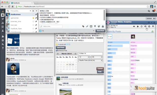Click browser reload button

tap(9, 7)
